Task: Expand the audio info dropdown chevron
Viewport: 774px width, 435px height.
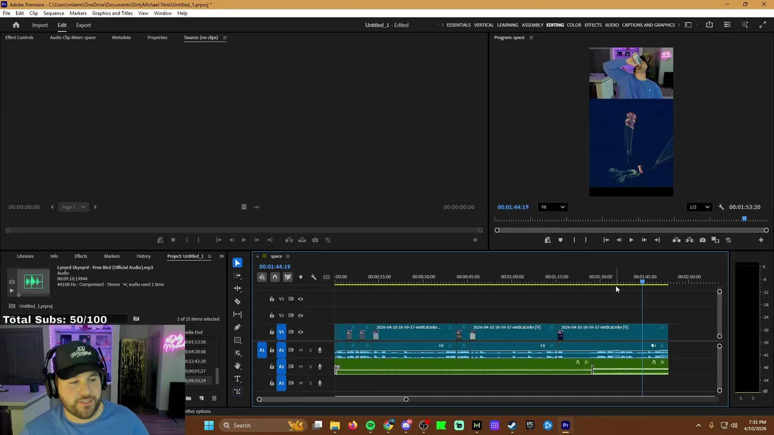Action: point(125,285)
